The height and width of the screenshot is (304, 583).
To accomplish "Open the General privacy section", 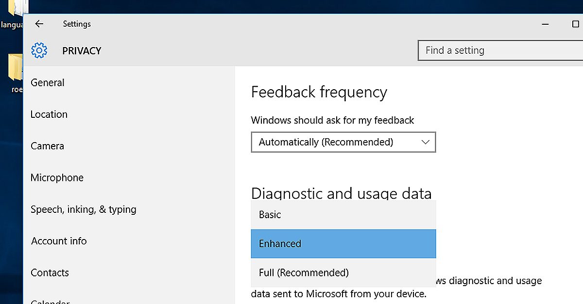I will tap(48, 83).
